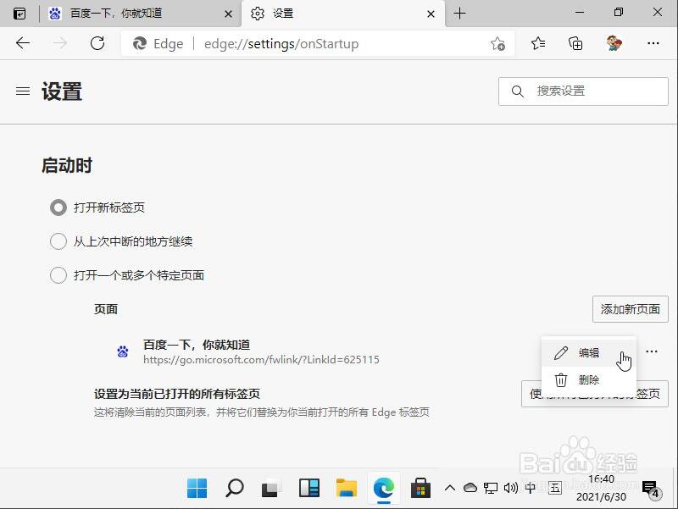Select the 打开新标签页 startup option
Screen dimensions: 678x509
(58, 207)
